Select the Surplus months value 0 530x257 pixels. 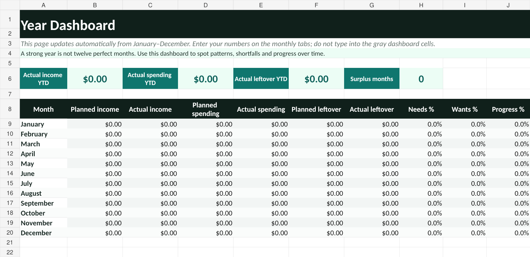(421, 79)
